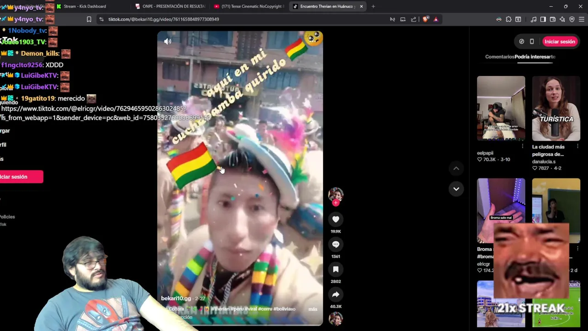588x331 pixels.
Task: Click top-right Iniciar sesión button
Action: 560,41
